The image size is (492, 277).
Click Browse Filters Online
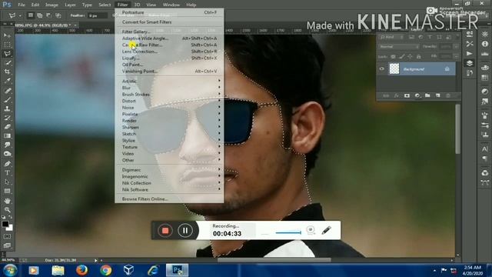pos(169,199)
